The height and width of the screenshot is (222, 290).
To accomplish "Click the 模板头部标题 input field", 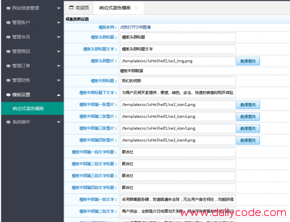I will tap(178, 37).
